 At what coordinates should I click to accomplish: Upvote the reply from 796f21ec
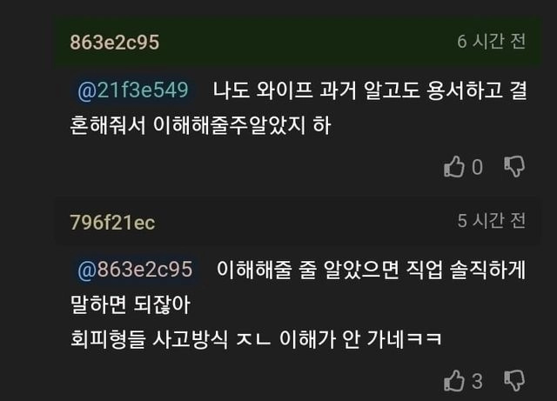point(454,381)
